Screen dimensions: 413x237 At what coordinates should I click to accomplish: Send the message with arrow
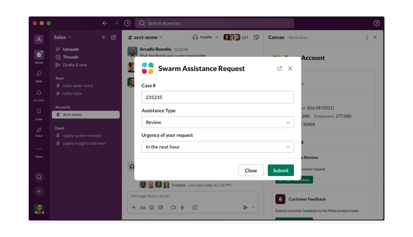245,208
